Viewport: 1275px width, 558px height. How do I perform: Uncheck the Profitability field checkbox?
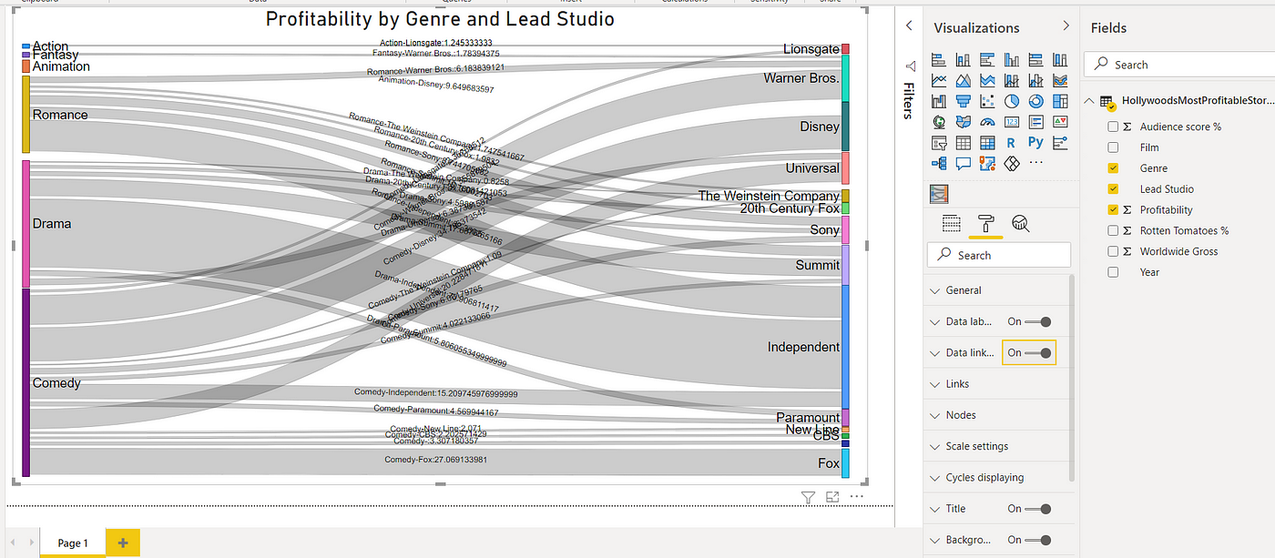(x=1113, y=209)
